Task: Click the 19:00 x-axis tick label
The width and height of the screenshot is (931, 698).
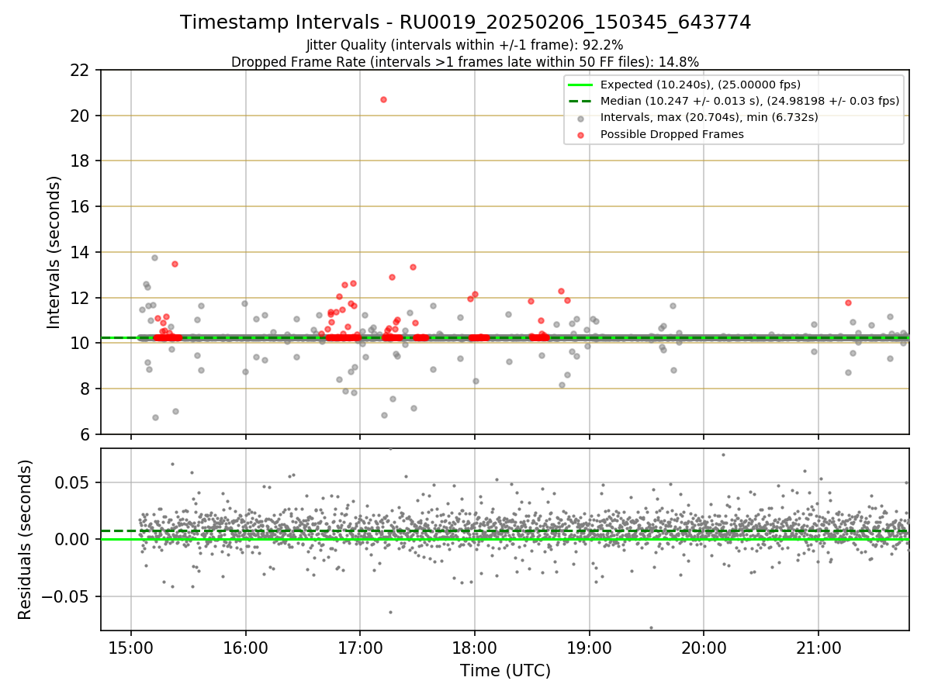Action: click(589, 648)
